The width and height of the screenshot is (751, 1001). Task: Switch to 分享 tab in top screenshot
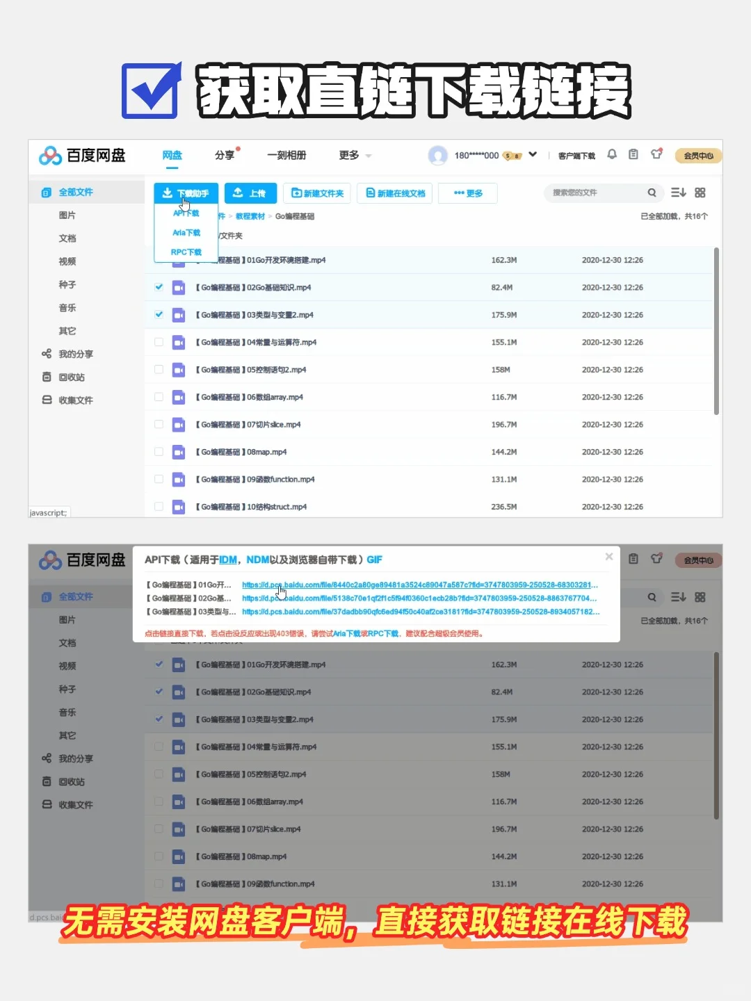tap(225, 155)
